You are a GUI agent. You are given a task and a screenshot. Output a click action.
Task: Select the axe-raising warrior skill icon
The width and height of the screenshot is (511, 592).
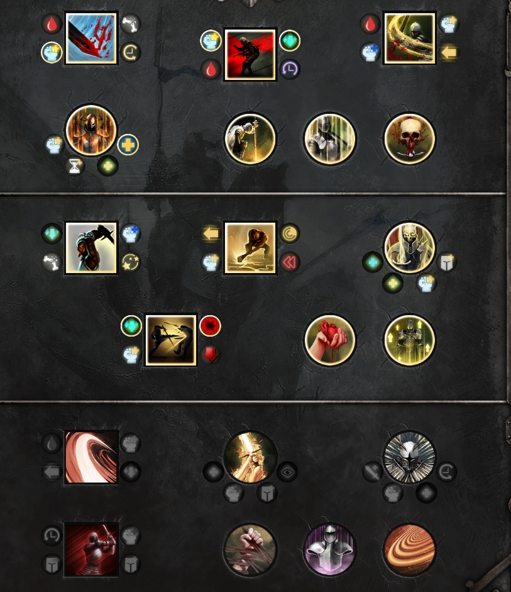click(x=91, y=248)
